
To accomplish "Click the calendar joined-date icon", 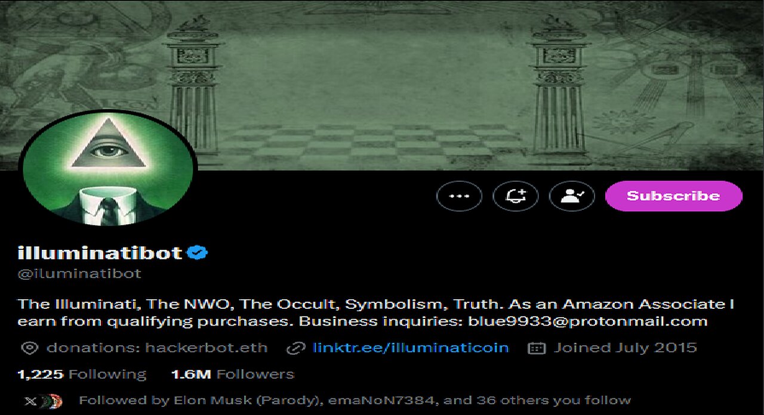I will pos(537,348).
